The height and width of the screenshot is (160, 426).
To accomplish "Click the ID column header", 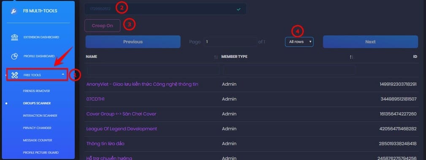I will (x=415, y=56).
